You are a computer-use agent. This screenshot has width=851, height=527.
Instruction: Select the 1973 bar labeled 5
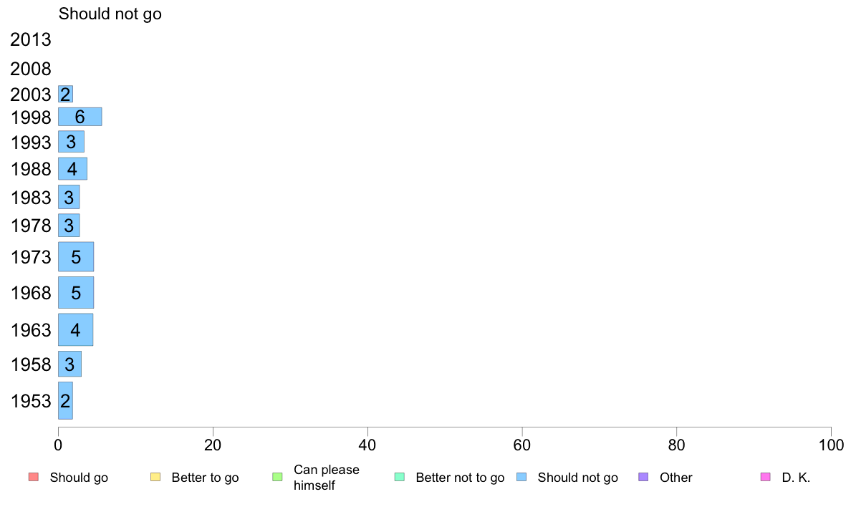pyautogui.click(x=76, y=257)
